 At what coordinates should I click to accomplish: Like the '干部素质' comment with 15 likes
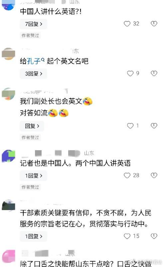pyautogui.click(x=127, y=236)
